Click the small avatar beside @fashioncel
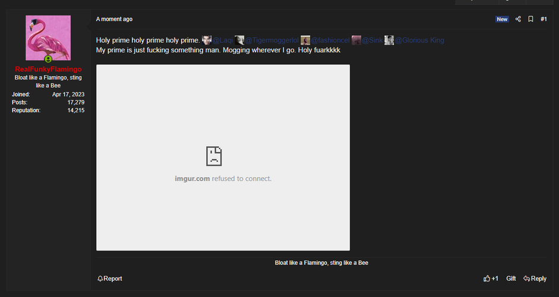The height and width of the screenshot is (297, 559). pyautogui.click(x=305, y=40)
